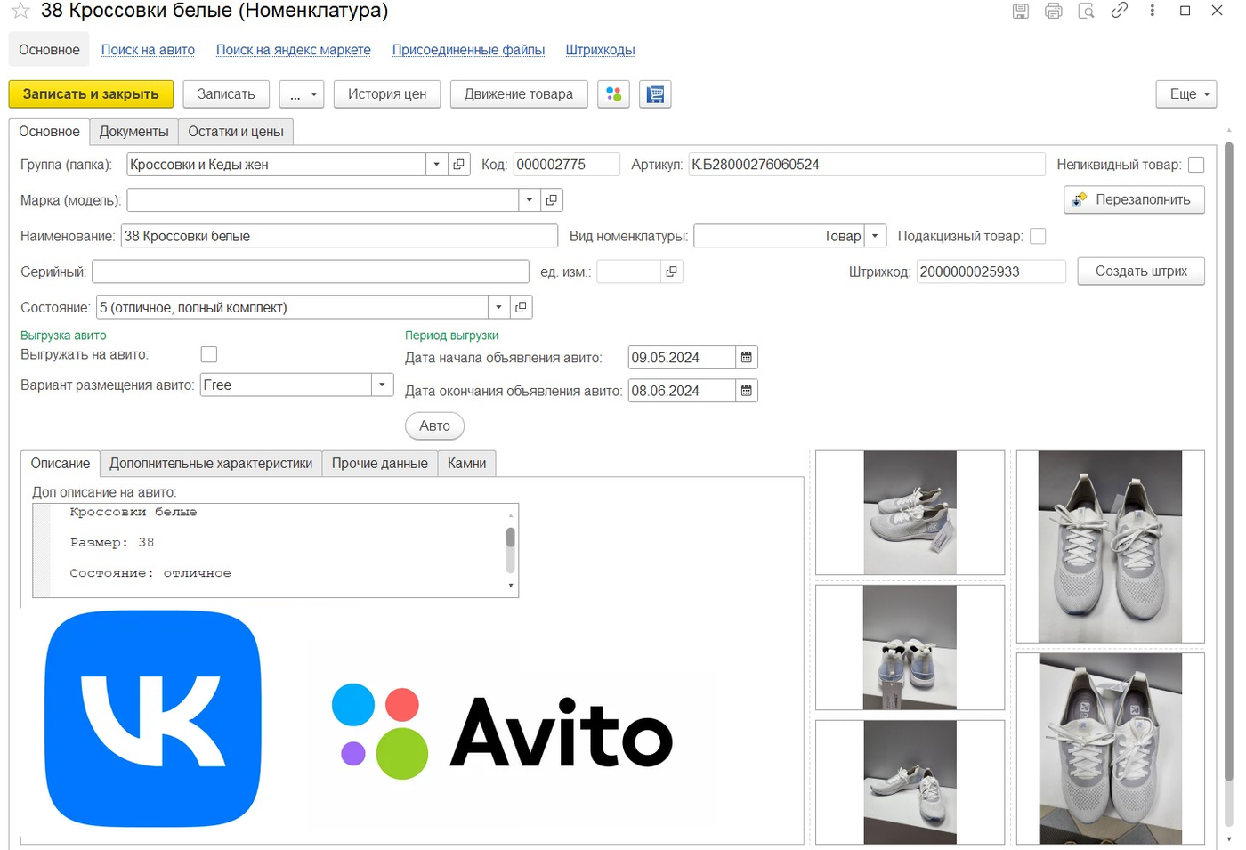Viewport: 1246px width, 850px height.
Task: Click the Авто button
Action: pyautogui.click(x=435, y=425)
